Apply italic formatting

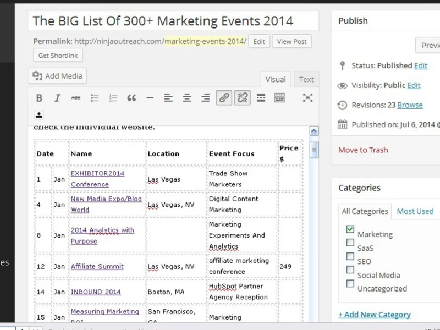click(x=57, y=98)
